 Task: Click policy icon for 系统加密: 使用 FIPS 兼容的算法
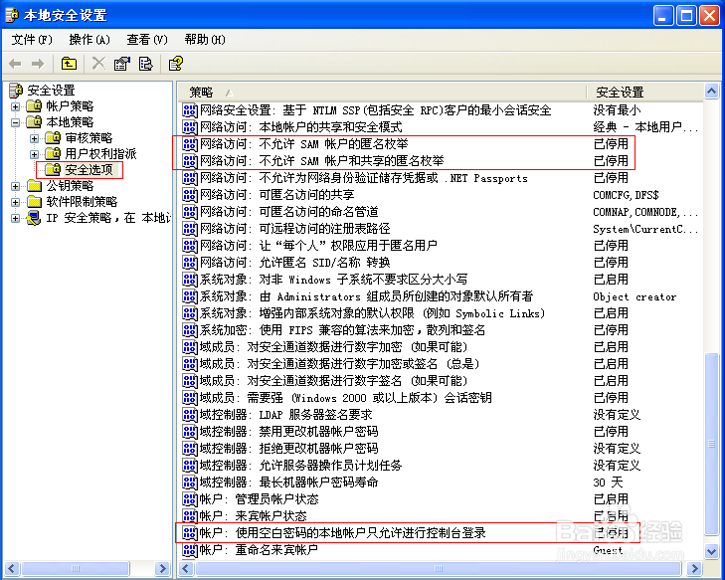(190, 330)
